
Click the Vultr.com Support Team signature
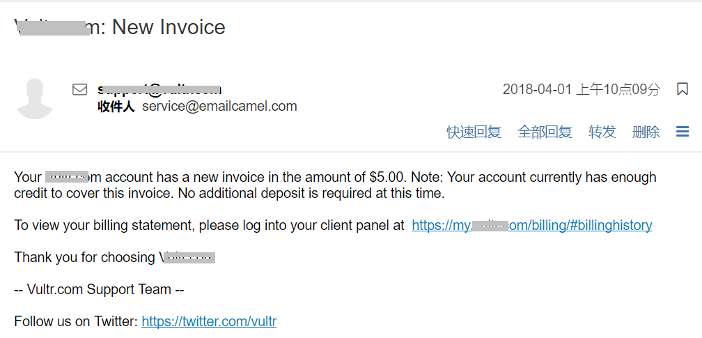coord(100,290)
